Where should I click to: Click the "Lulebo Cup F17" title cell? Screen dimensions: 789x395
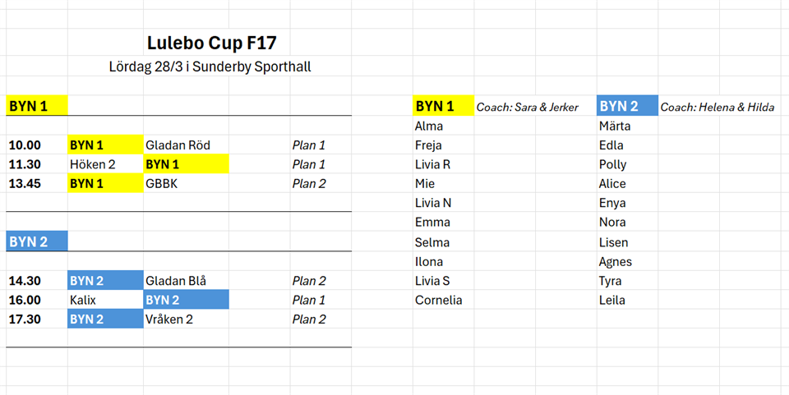tap(217, 43)
